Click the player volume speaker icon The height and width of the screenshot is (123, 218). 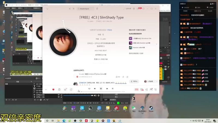[x=147, y=90]
